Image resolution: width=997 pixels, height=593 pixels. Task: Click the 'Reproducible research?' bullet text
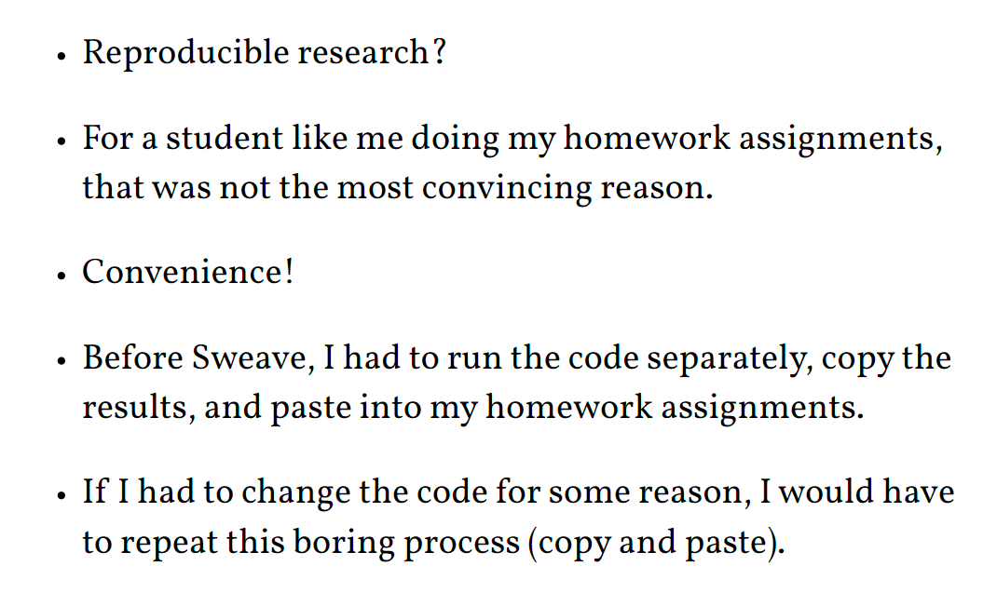(264, 53)
